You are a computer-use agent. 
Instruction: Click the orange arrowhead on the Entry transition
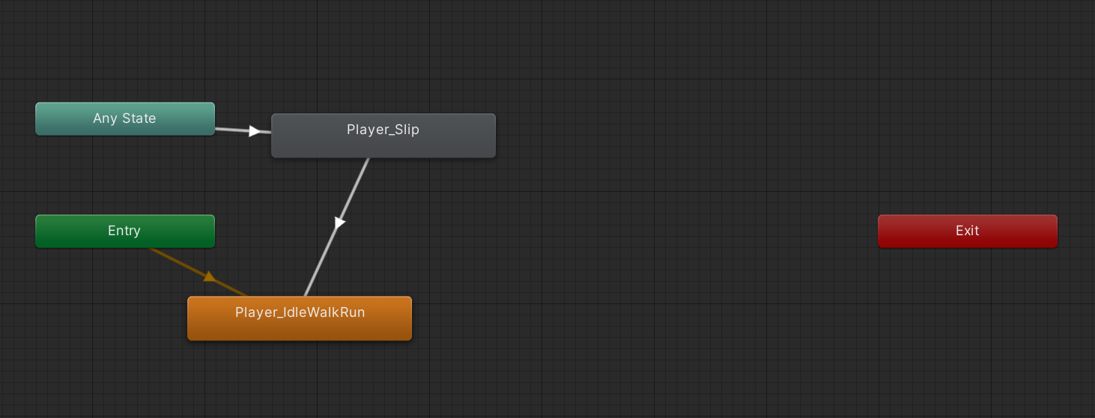tap(210, 276)
